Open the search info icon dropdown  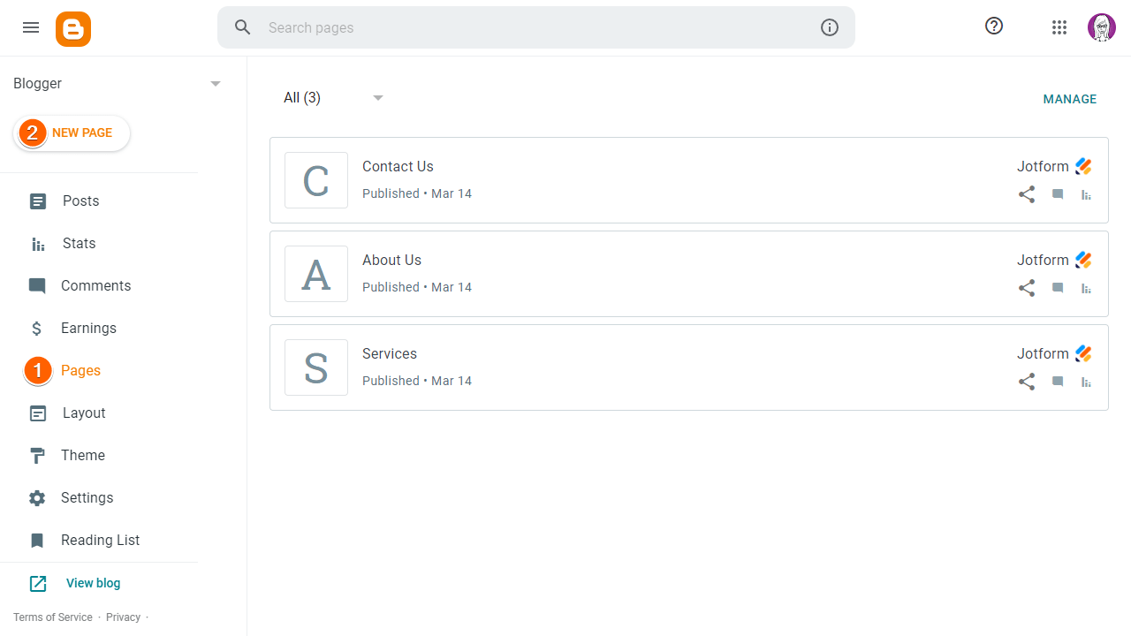830,27
